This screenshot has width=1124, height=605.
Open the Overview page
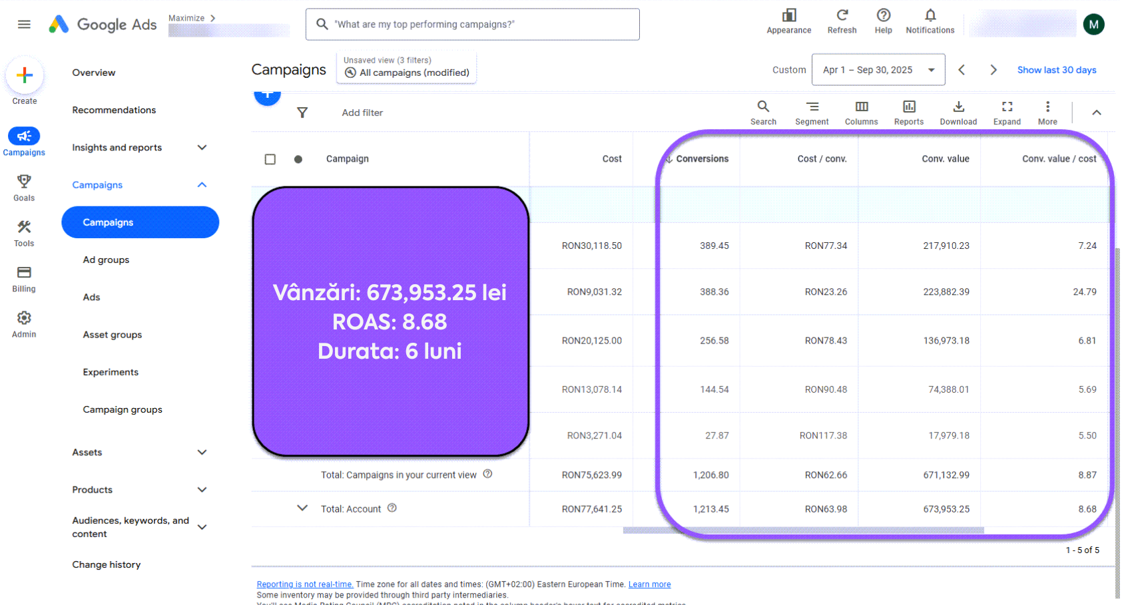point(94,73)
